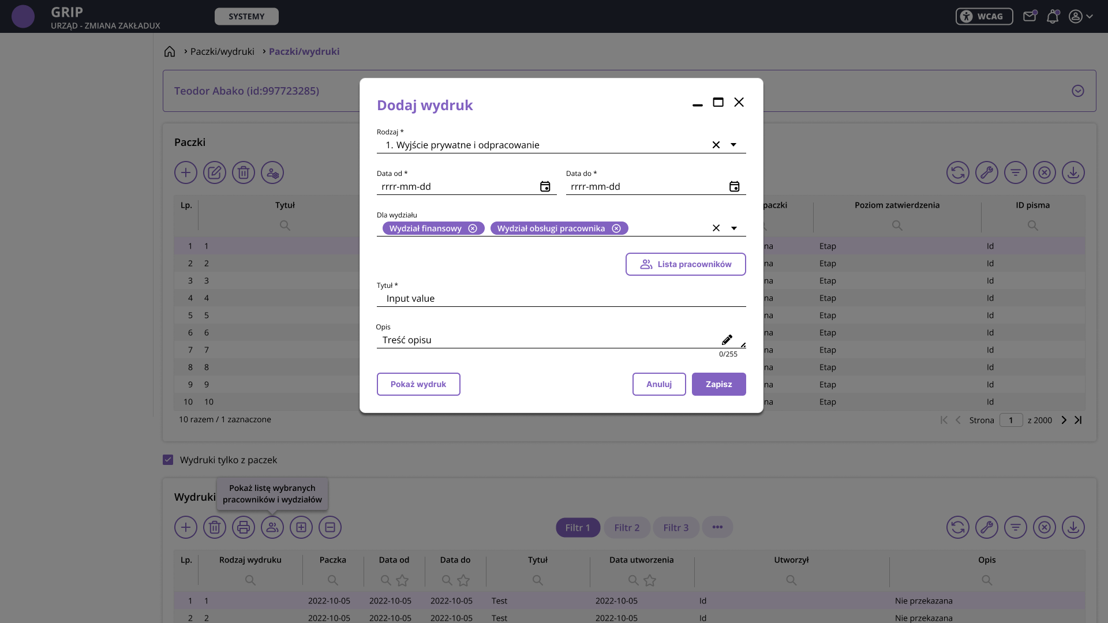Viewport: 1108px width, 623px height.
Task: Open the Rodzaj dropdown arrow
Action: [x=733, y=145]
